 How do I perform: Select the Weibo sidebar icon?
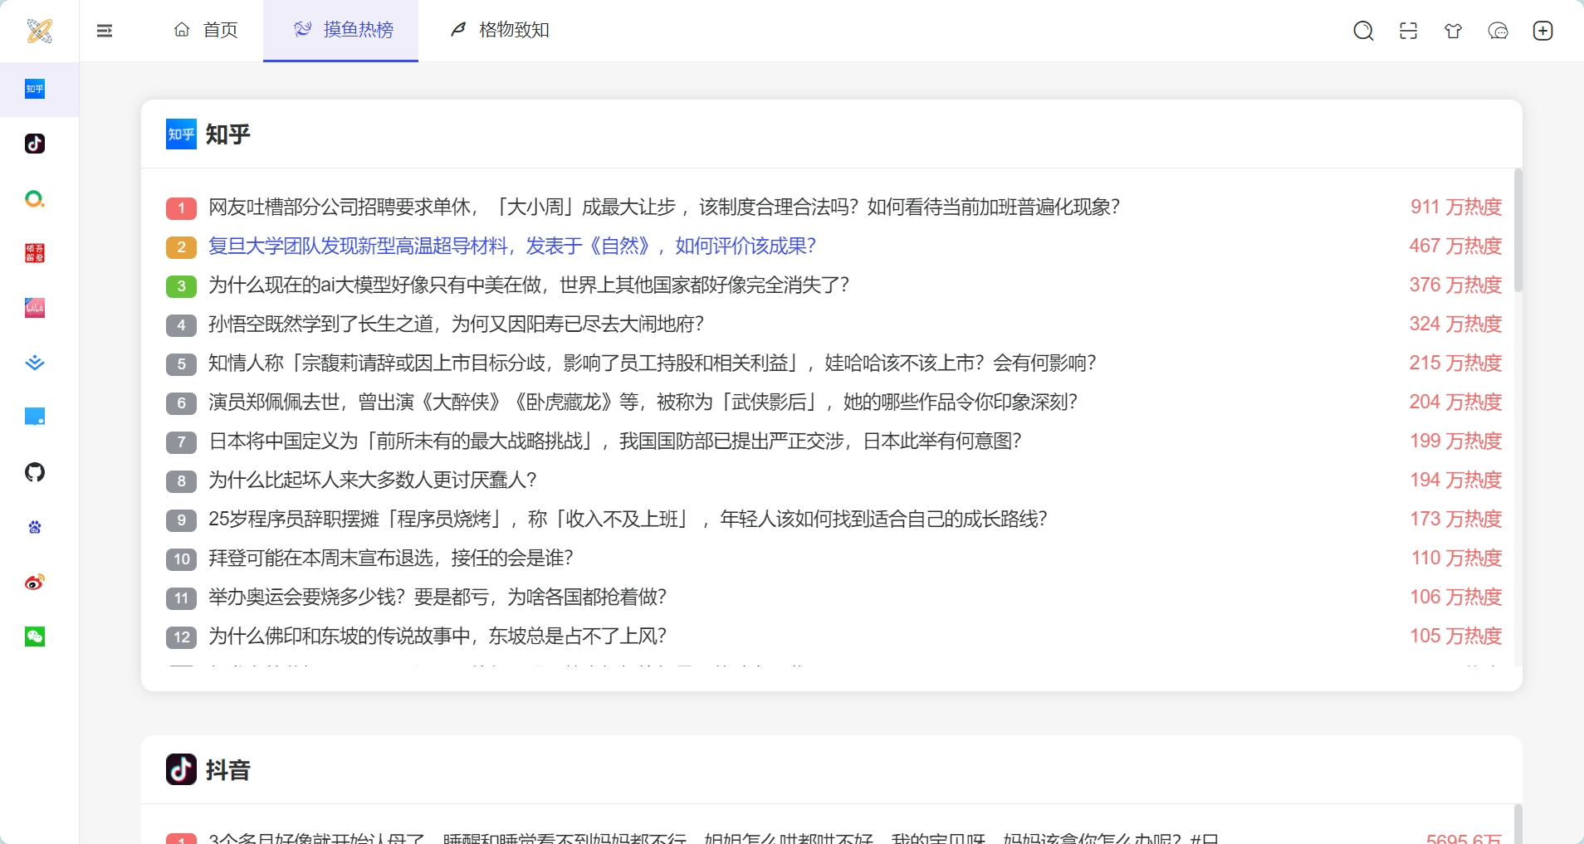point(35,582)
